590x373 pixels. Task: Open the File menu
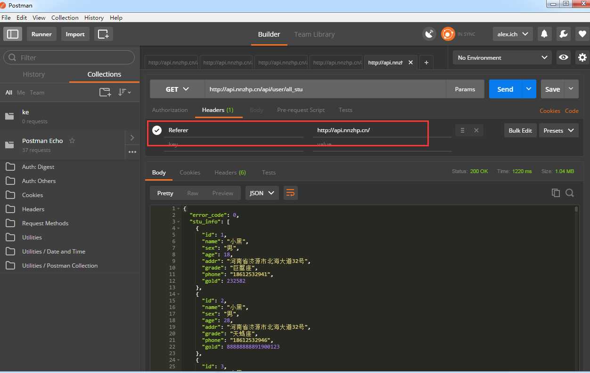pos(6,17)
